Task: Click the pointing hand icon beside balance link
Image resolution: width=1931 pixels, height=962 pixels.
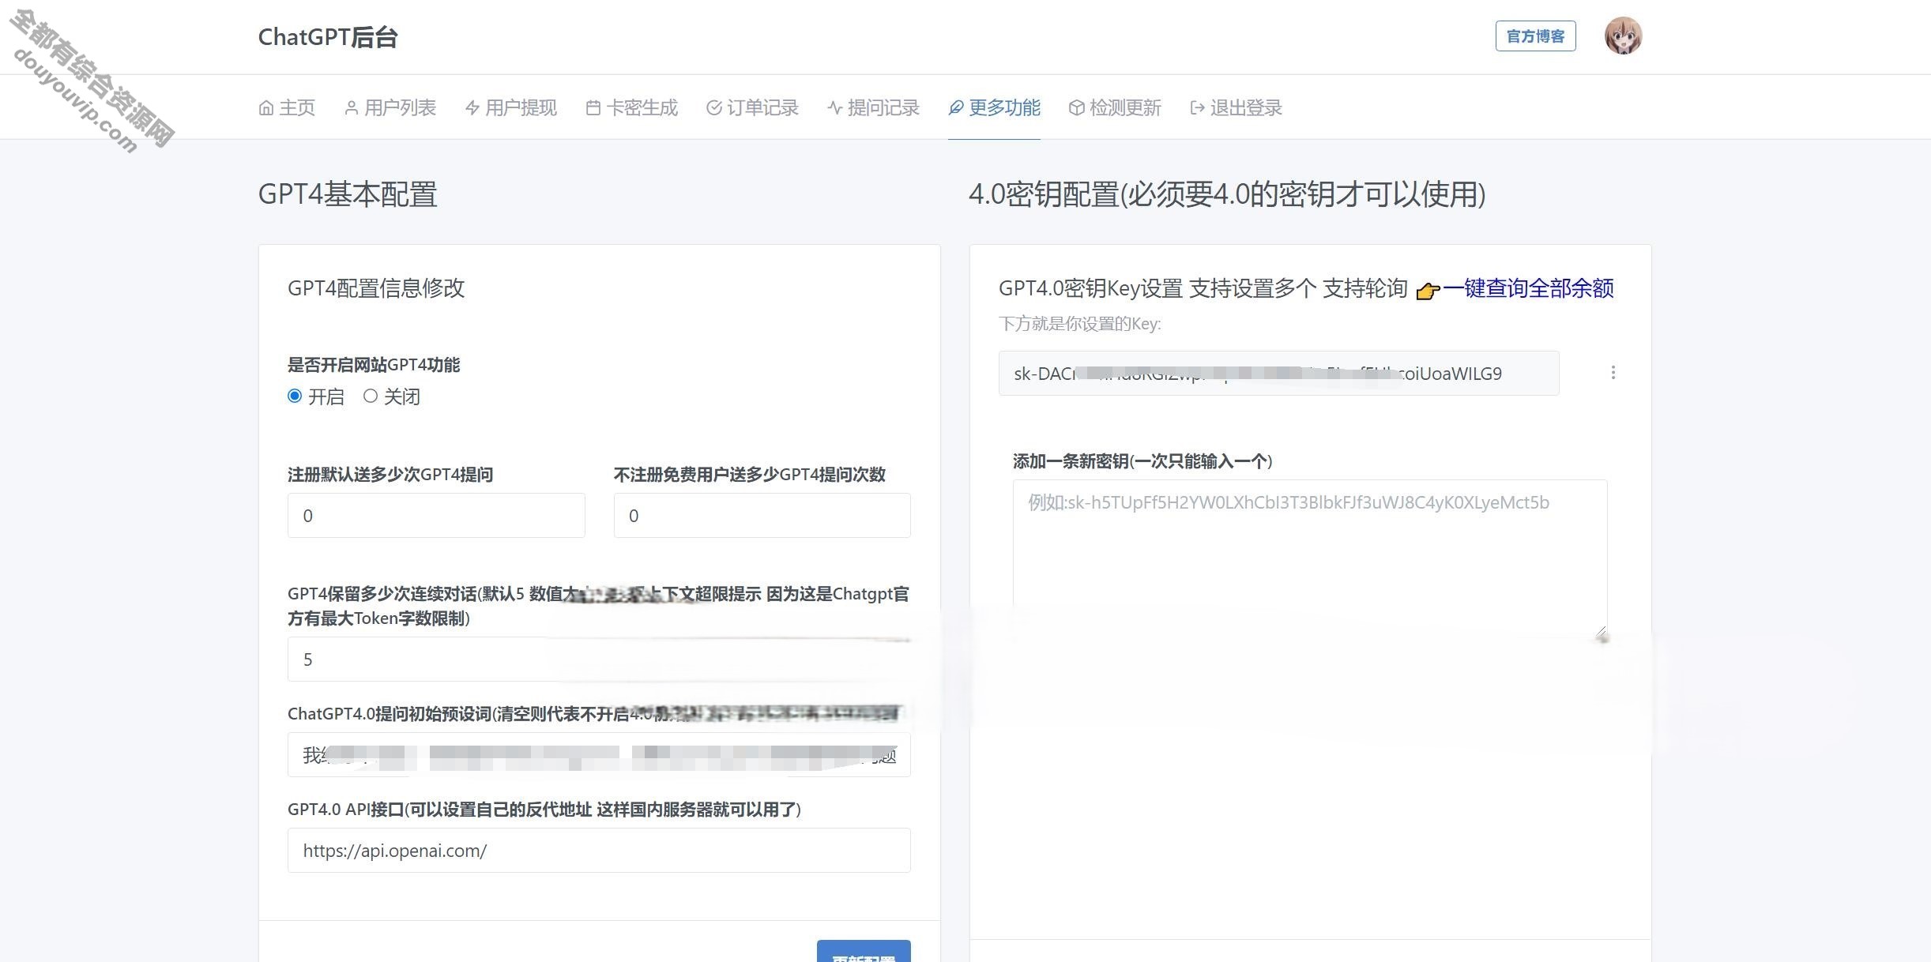Action: pyautogui.click(x=1428, y=291)
